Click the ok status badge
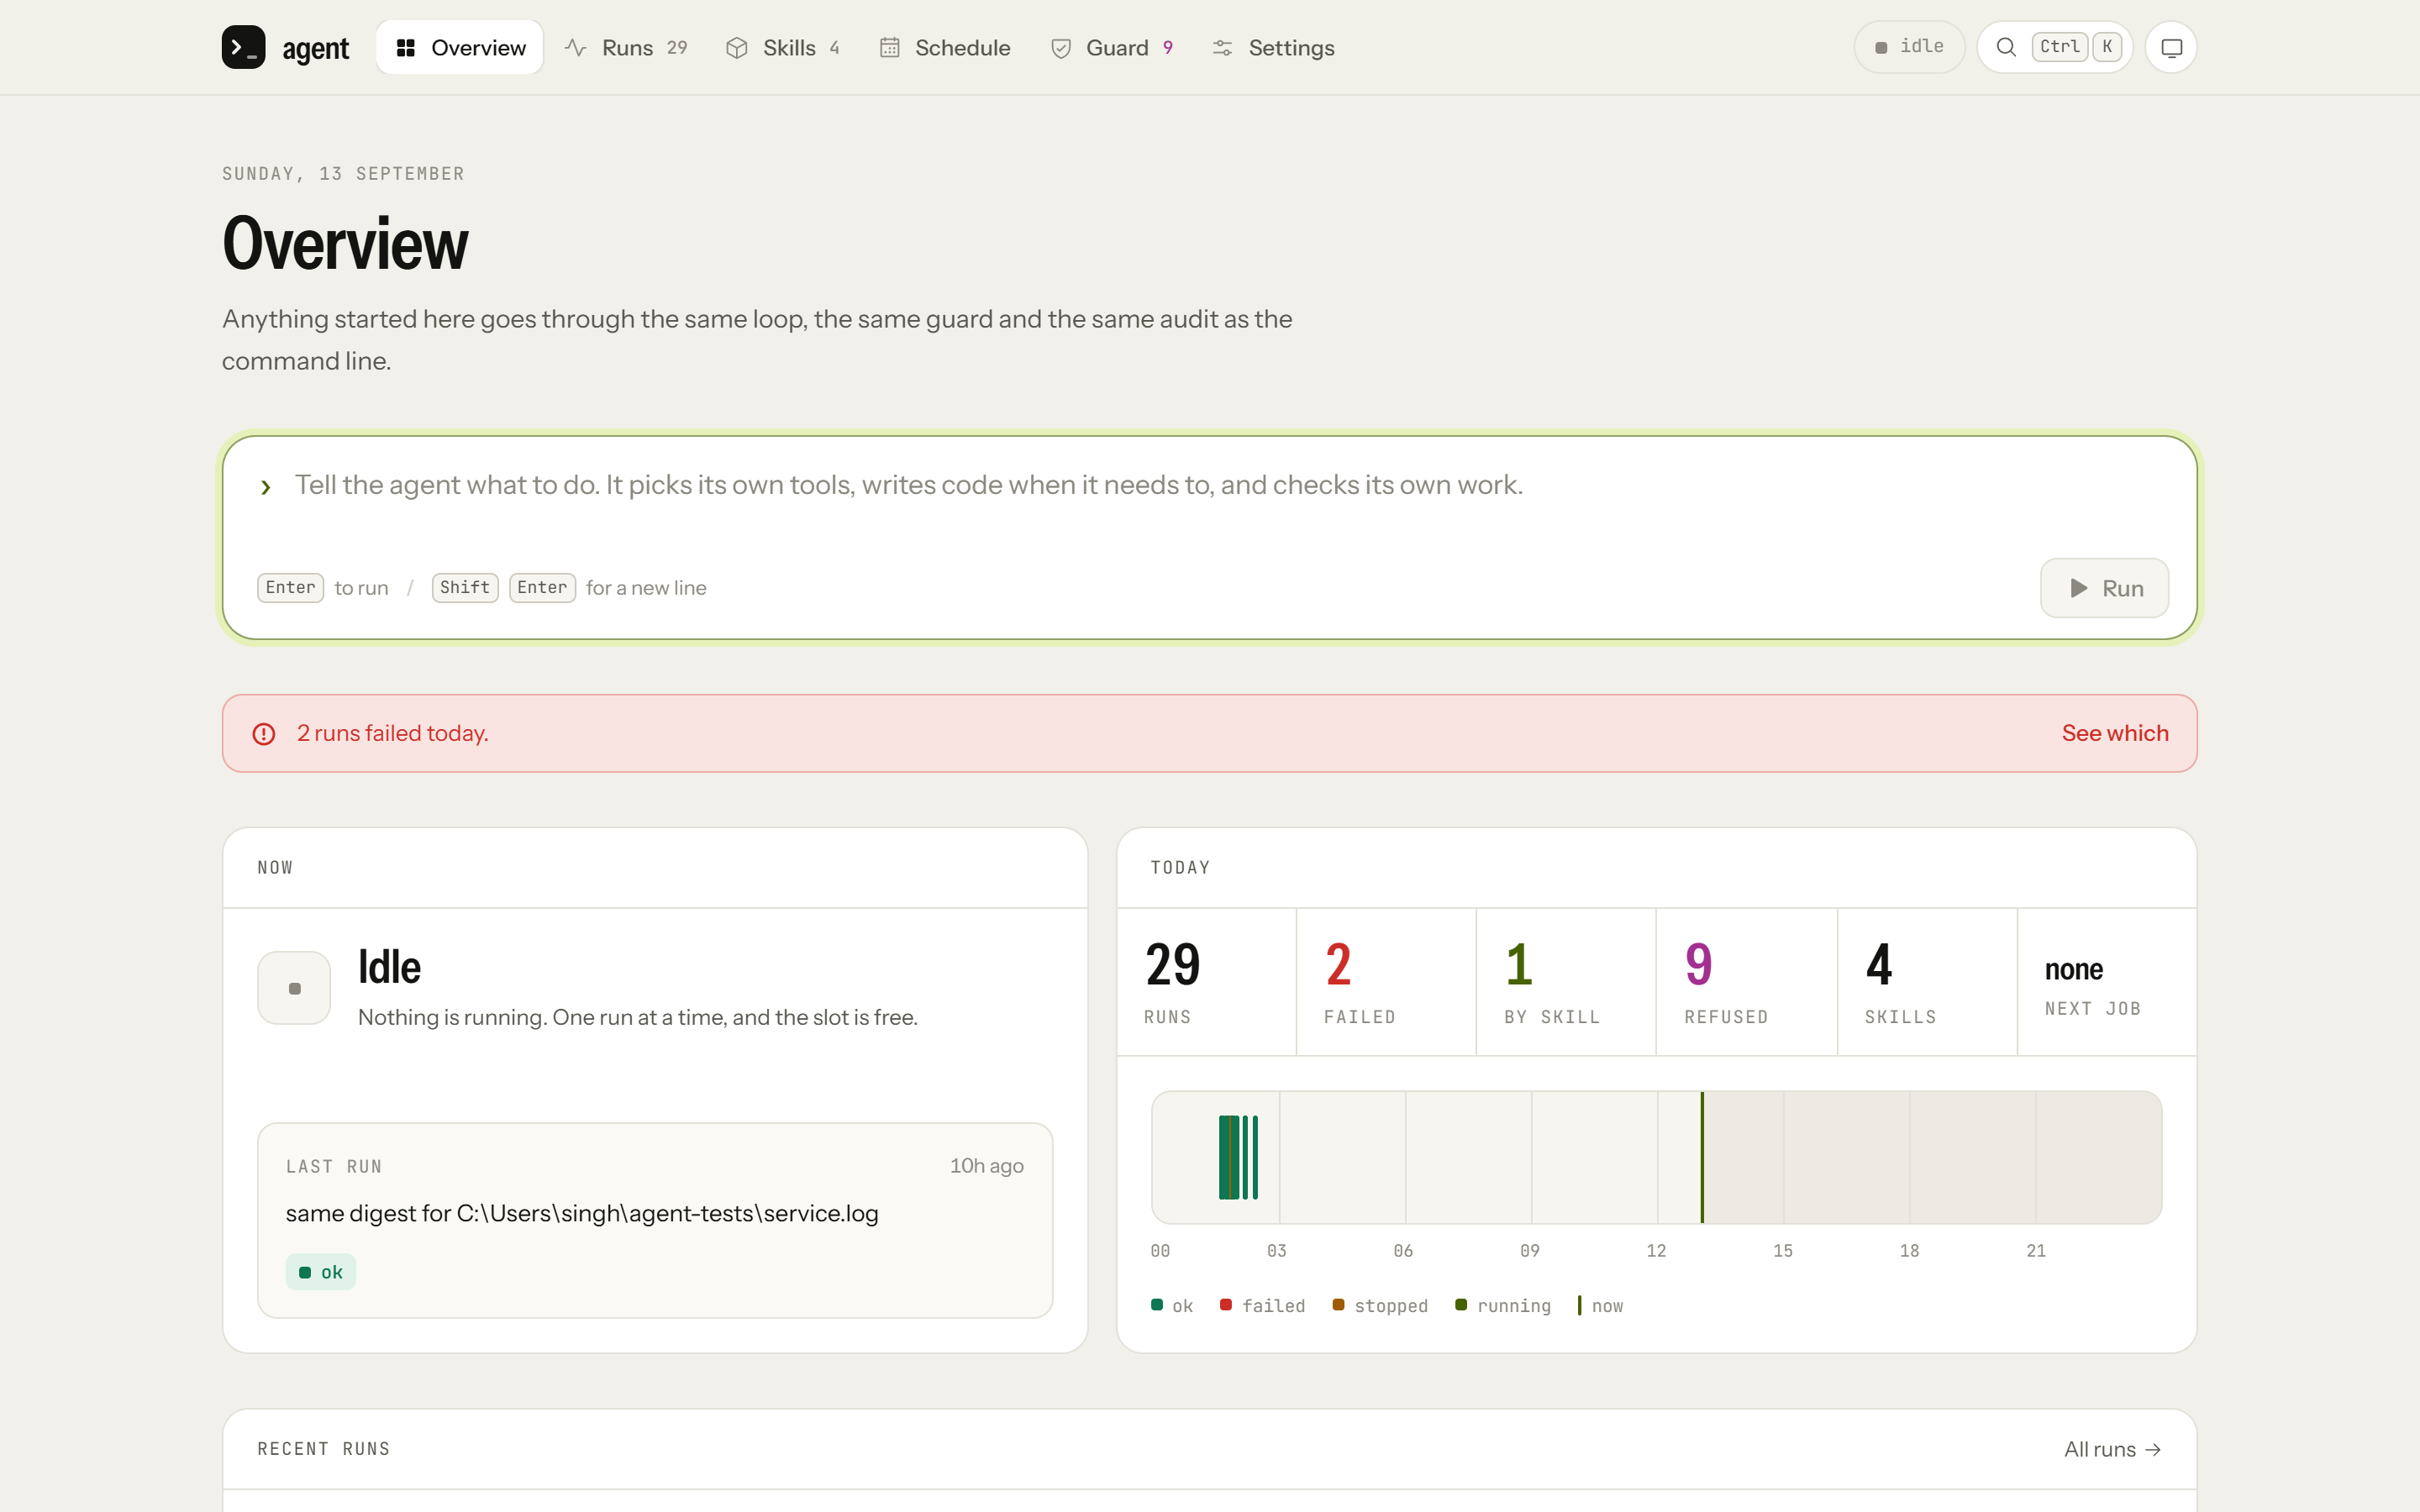Viewport: 2420px width, 1512px height. pyautogui.click(x=321, y=1272)
